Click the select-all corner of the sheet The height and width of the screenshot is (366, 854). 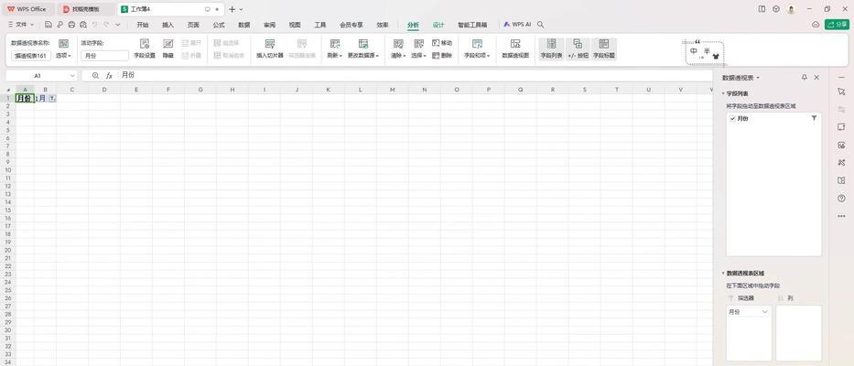click(x=7, y=90)
